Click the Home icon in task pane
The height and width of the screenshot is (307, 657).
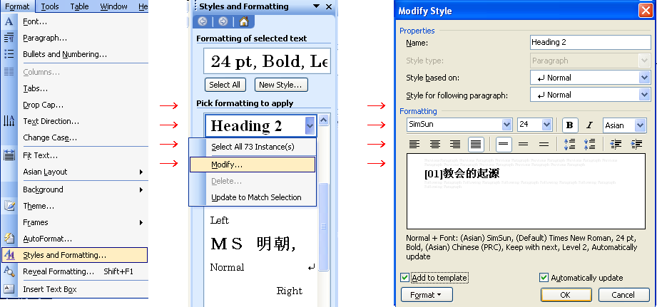244,21
